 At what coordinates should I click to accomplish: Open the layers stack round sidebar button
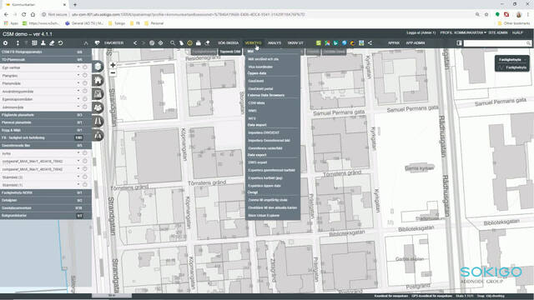(98, 67)
